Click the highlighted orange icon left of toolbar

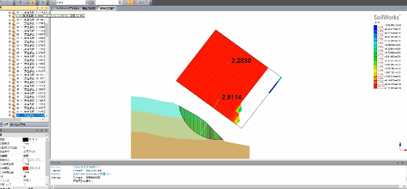[x=32, y=2]
